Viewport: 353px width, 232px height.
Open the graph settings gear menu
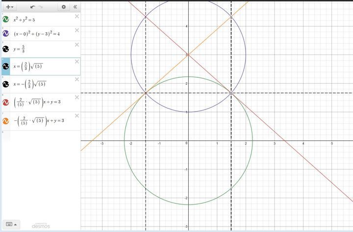[x=64, y=7]
